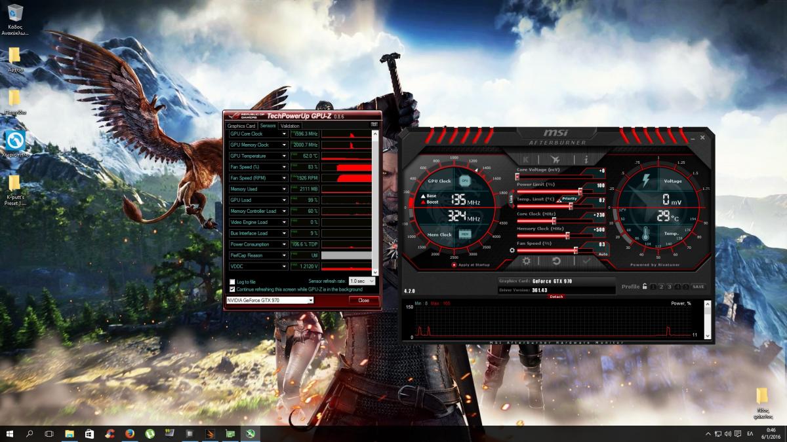The height and width of the screenshot is (442, 787).
Task: Reset Afterburner settings with the circular arrow icon
Action: [x=555, y=261]
